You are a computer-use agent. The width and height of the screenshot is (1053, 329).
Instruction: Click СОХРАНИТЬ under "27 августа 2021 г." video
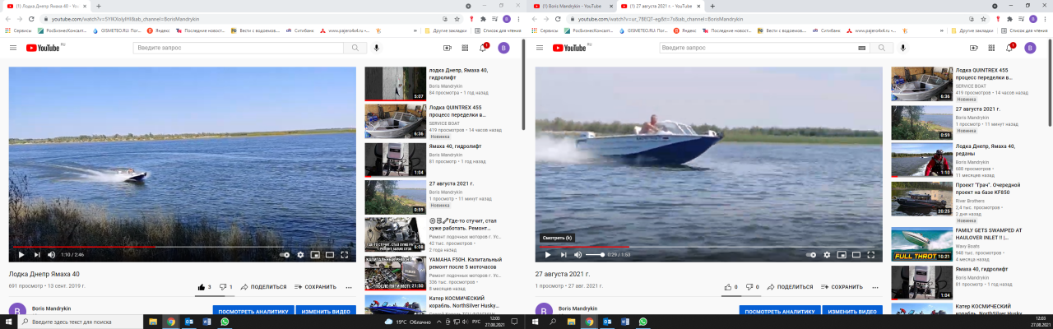click(842, 287)
